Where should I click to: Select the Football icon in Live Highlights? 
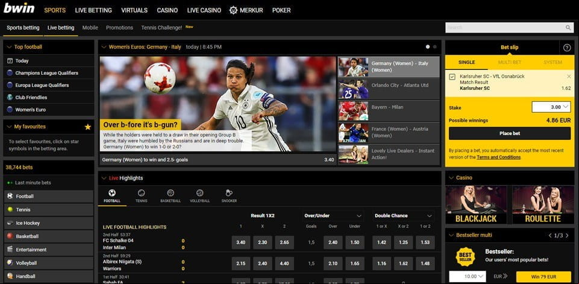point(112,193)
